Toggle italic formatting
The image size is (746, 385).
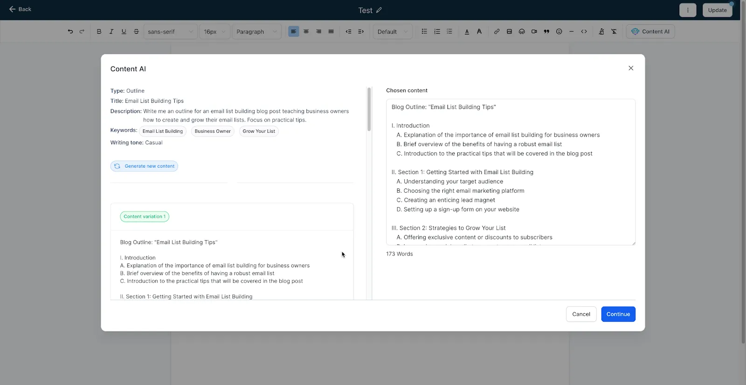click(x=111, y=32)
